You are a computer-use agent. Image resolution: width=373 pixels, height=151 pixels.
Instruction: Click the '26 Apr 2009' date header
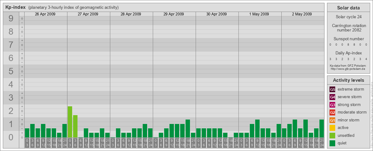[45, 14]
